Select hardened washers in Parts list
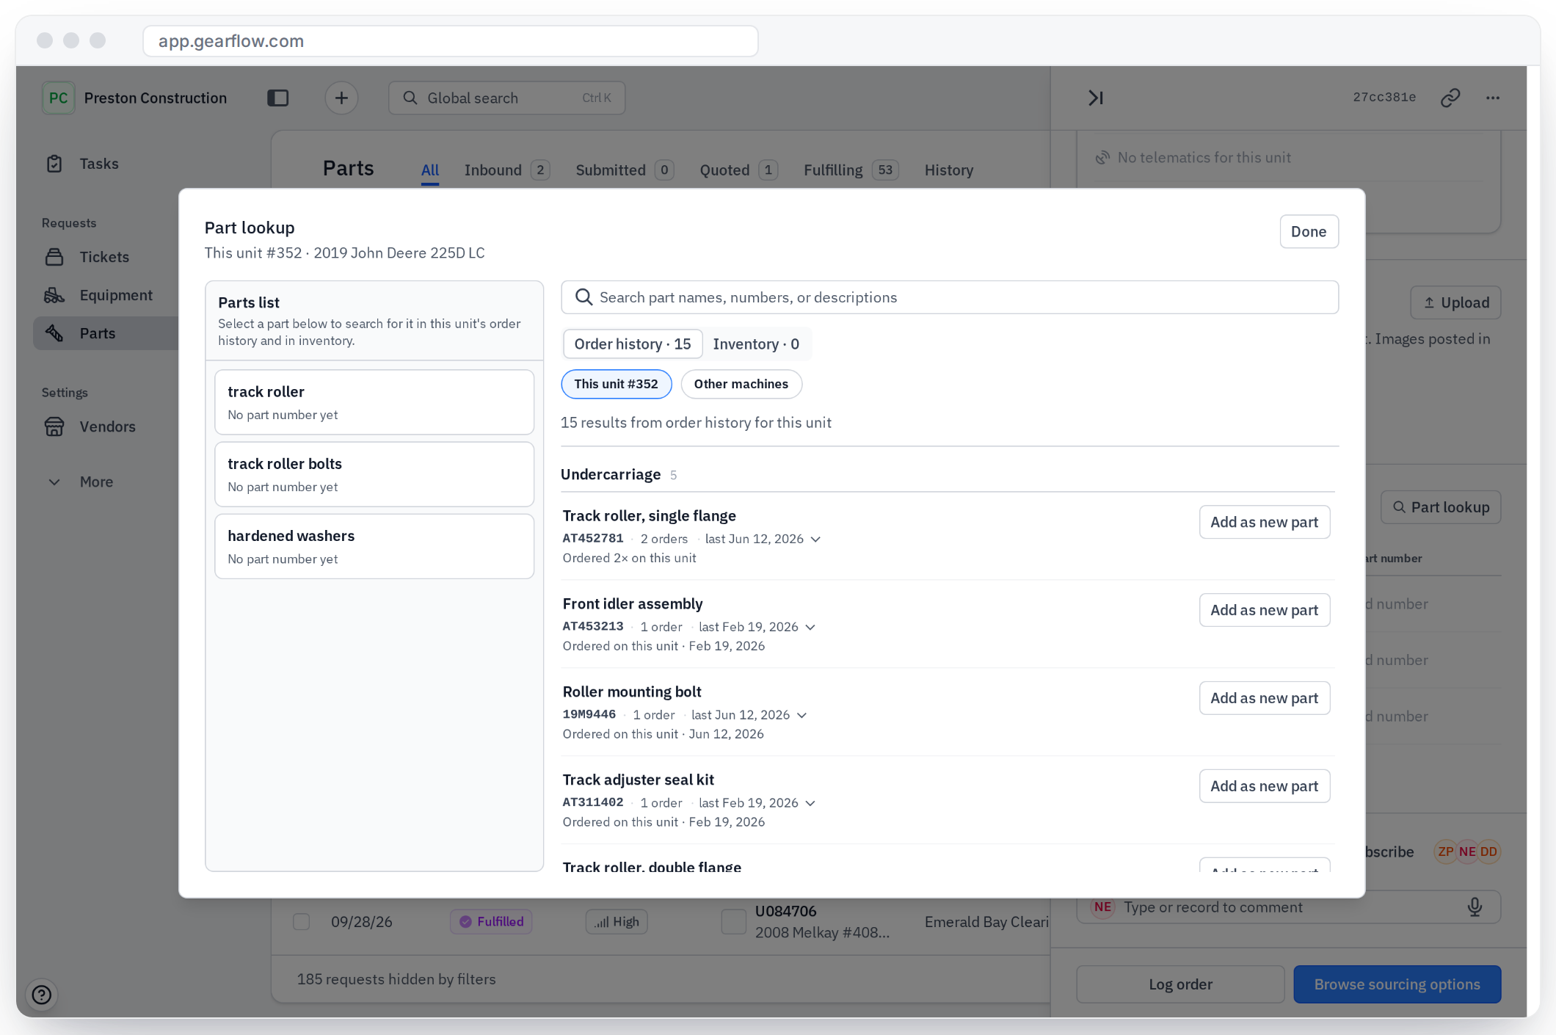This screenshot has height=1035, width=1556. [374, 546]
